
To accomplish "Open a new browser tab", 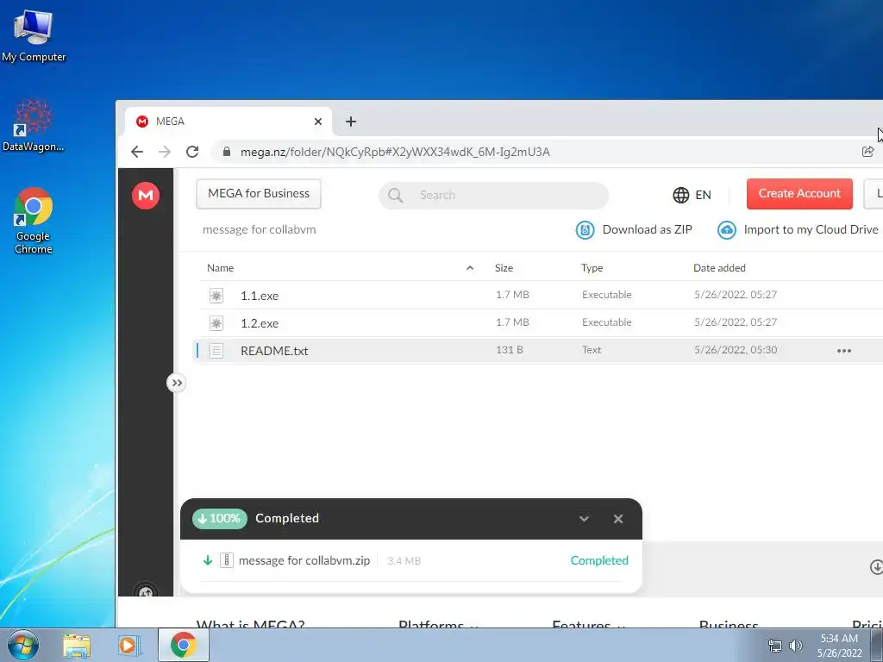I will click(x=351, y=122).
